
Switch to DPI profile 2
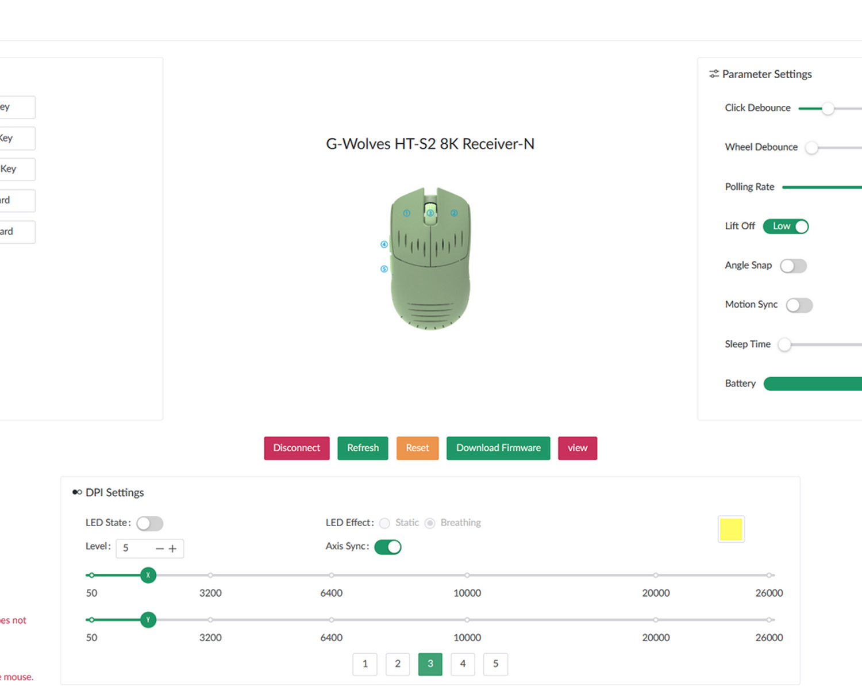coord(398,664)
